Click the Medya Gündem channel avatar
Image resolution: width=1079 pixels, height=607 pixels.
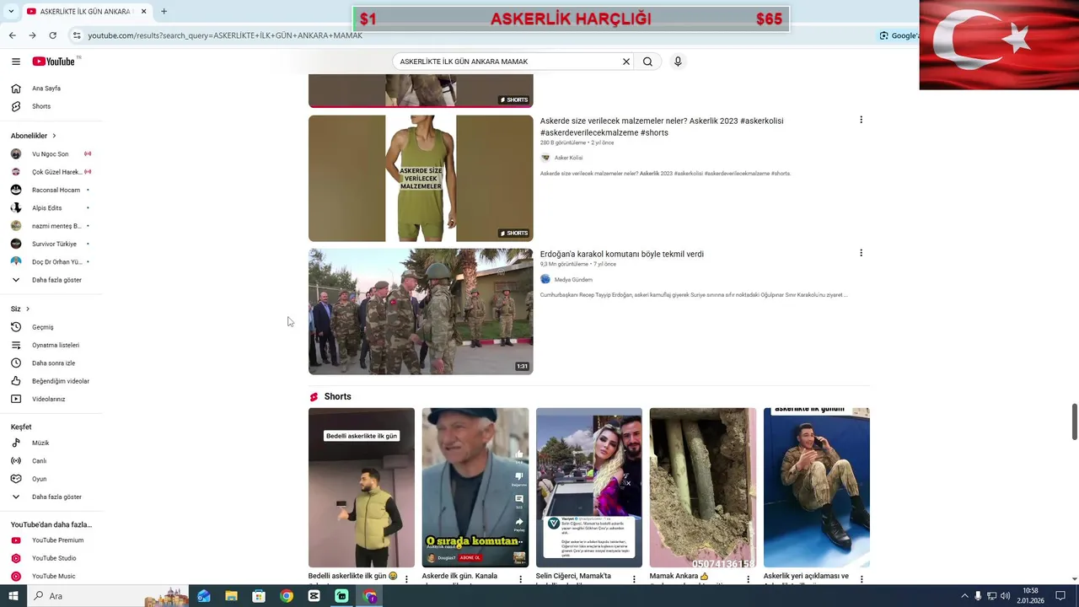(x=545, y=279)
